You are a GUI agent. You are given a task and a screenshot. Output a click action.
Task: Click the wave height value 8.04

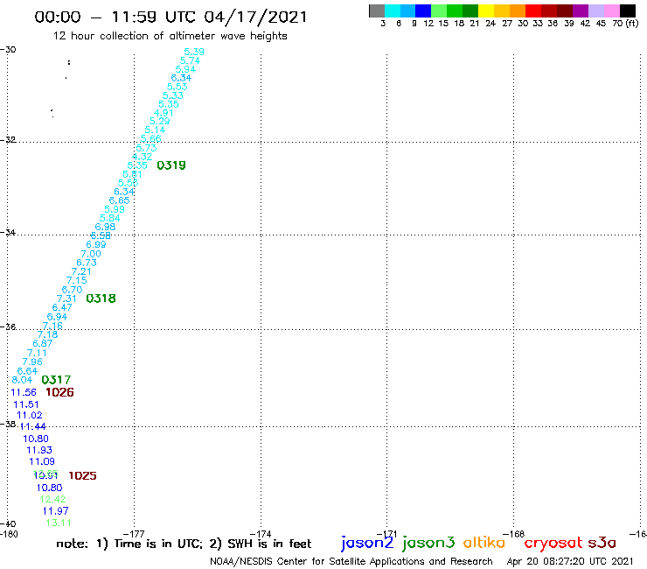coord(22,380)
